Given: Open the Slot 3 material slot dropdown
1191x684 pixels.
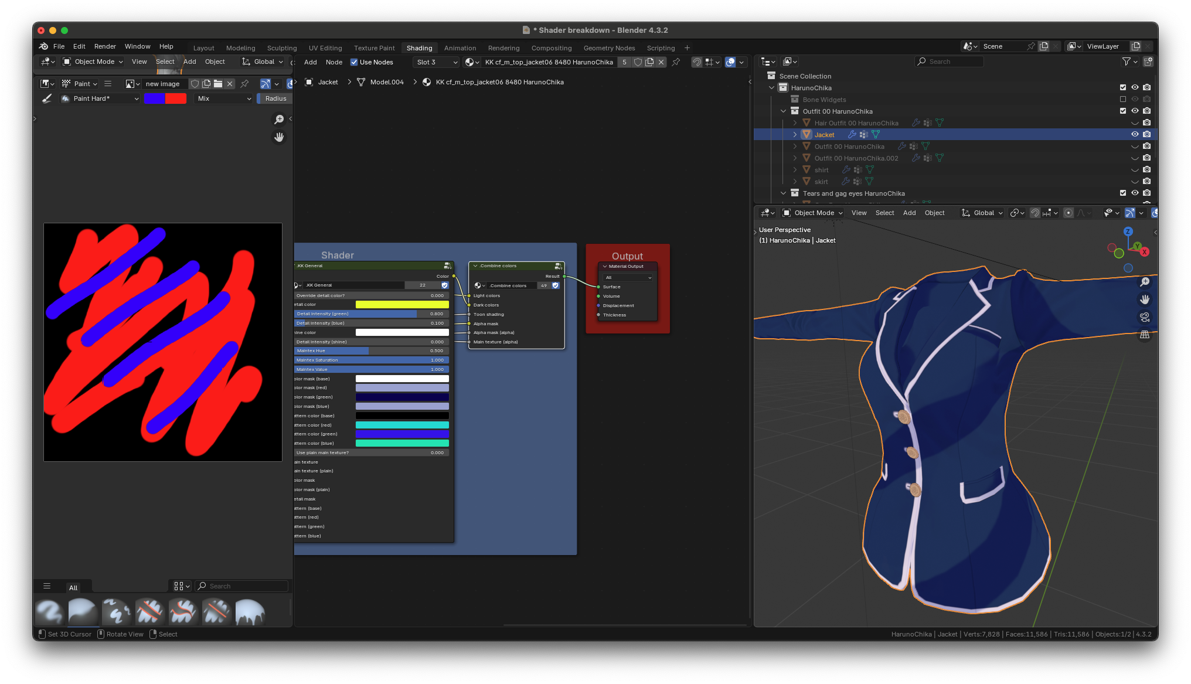Looking at the screenshot, I should tap(437, 62).
